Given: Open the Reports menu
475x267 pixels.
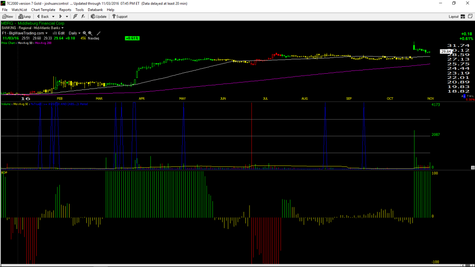Looking at the screenshot, I should coord(65,10).
